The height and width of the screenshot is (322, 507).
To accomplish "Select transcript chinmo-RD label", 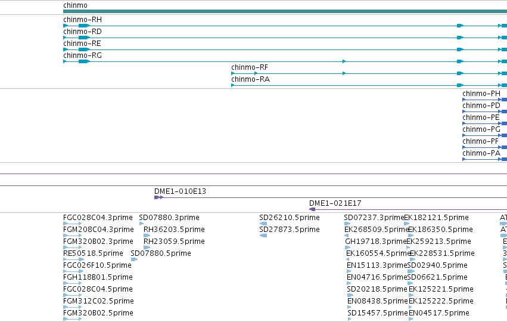I will pos(82,32).
